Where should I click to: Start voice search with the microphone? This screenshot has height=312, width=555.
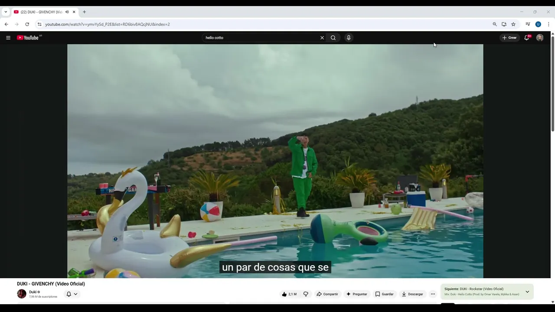point(349,38)
